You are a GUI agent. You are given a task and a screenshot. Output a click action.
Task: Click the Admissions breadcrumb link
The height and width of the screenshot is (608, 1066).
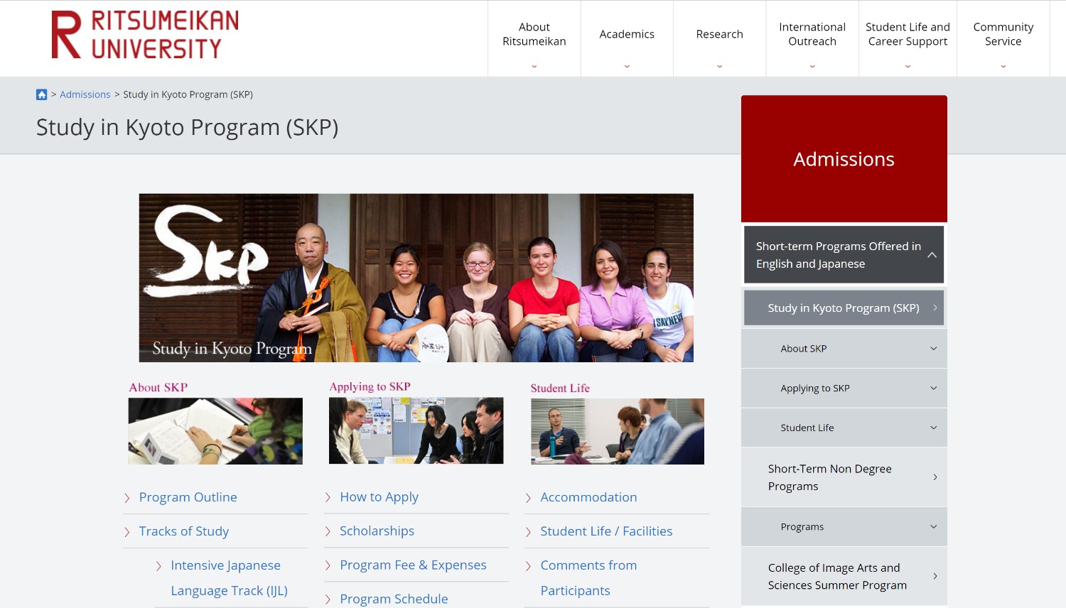[85, 94]
